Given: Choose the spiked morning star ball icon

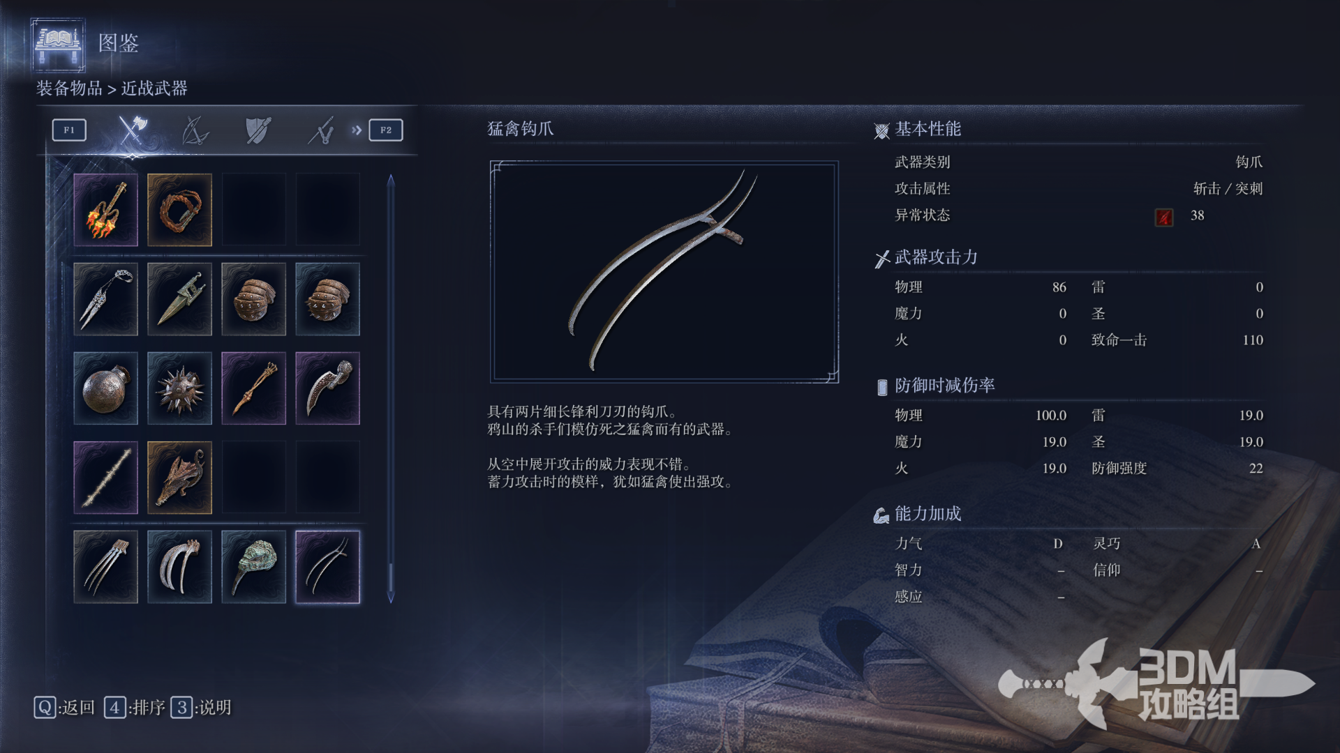Looking at the screenshot, I should (179, 388).
